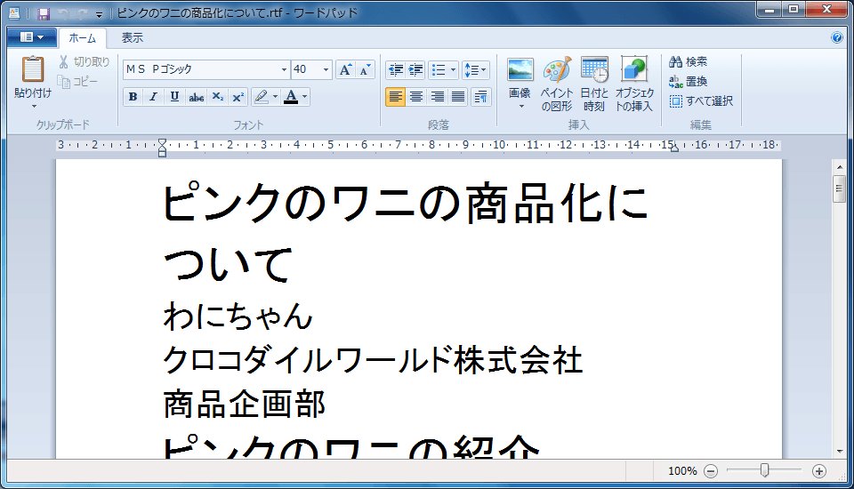Screen dimensions: 854x489
Task: Open the line spacing dropdown
Action: pos(475,69)
